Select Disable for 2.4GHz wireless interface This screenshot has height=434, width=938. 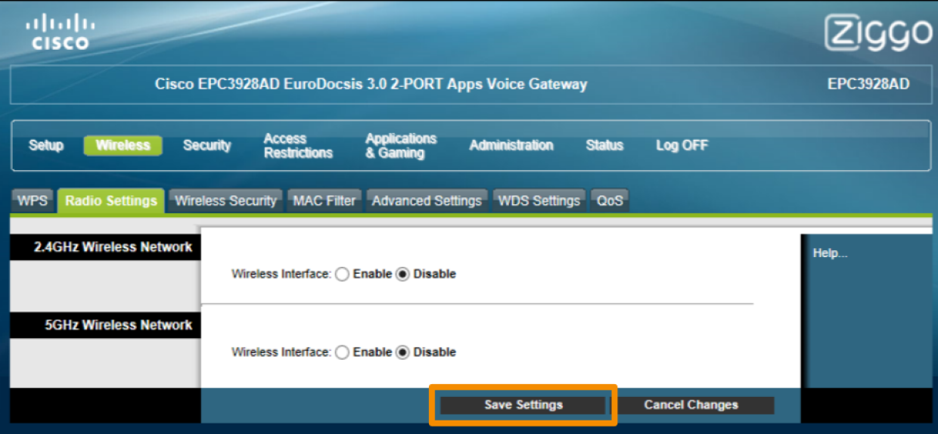pos(402,274)
